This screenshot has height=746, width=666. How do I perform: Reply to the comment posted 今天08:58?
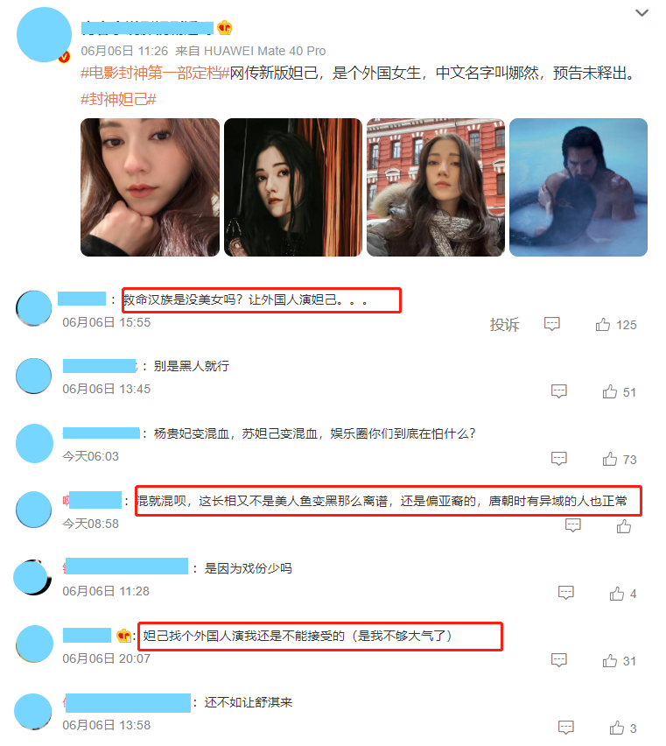573,525
